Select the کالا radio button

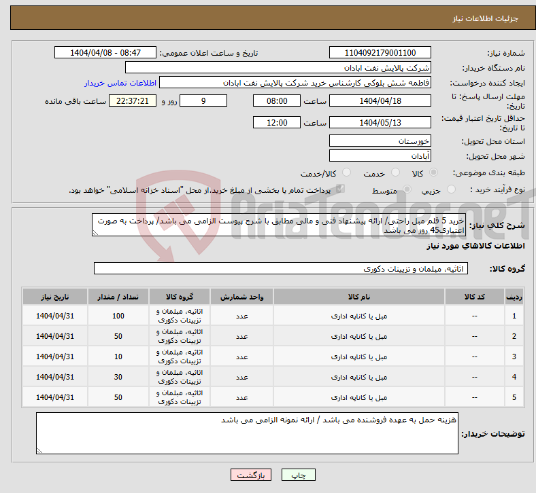point(433,172)
